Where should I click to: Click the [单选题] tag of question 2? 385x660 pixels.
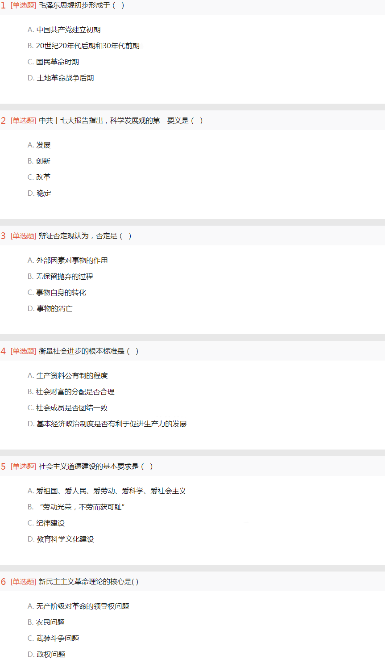coord(23,121)
